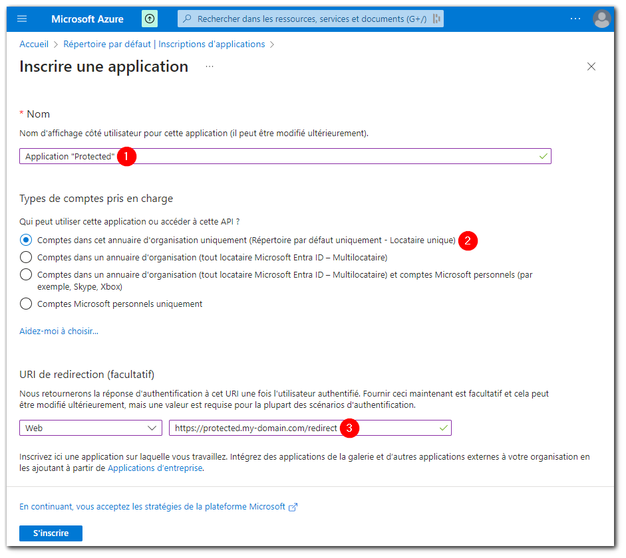Expand the Web platform dropdown
Screen dimensions: 626x558
pos(90,428)
